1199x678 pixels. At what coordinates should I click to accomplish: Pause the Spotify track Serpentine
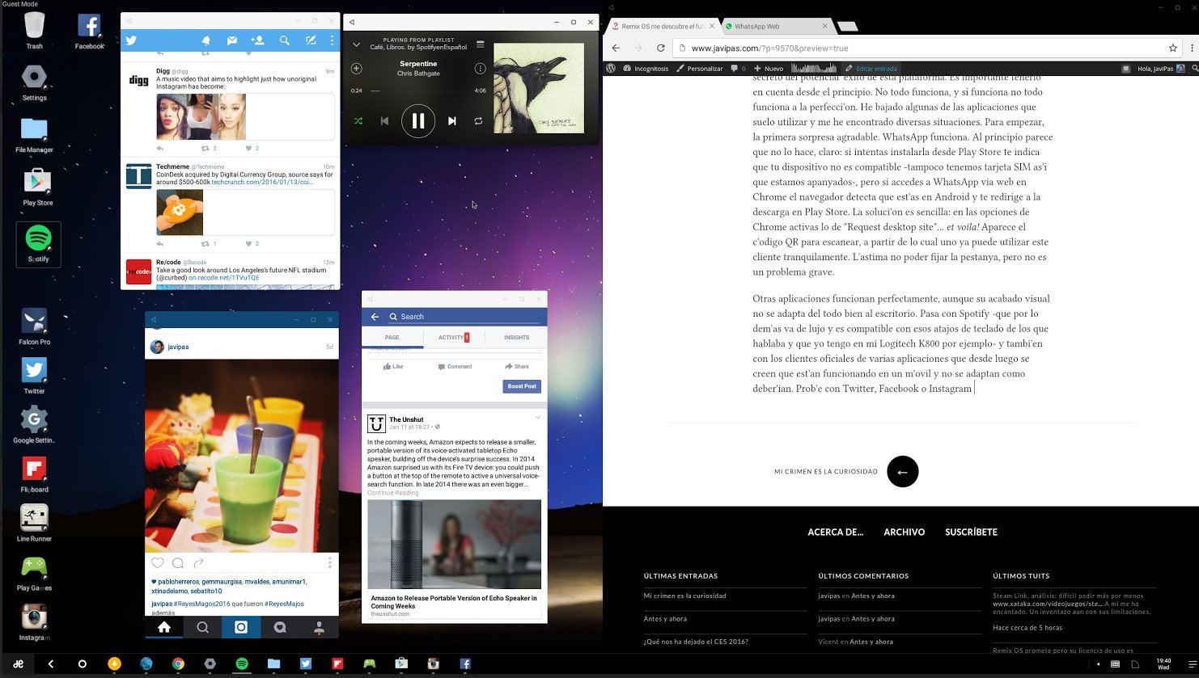click(x=418, y=121)
